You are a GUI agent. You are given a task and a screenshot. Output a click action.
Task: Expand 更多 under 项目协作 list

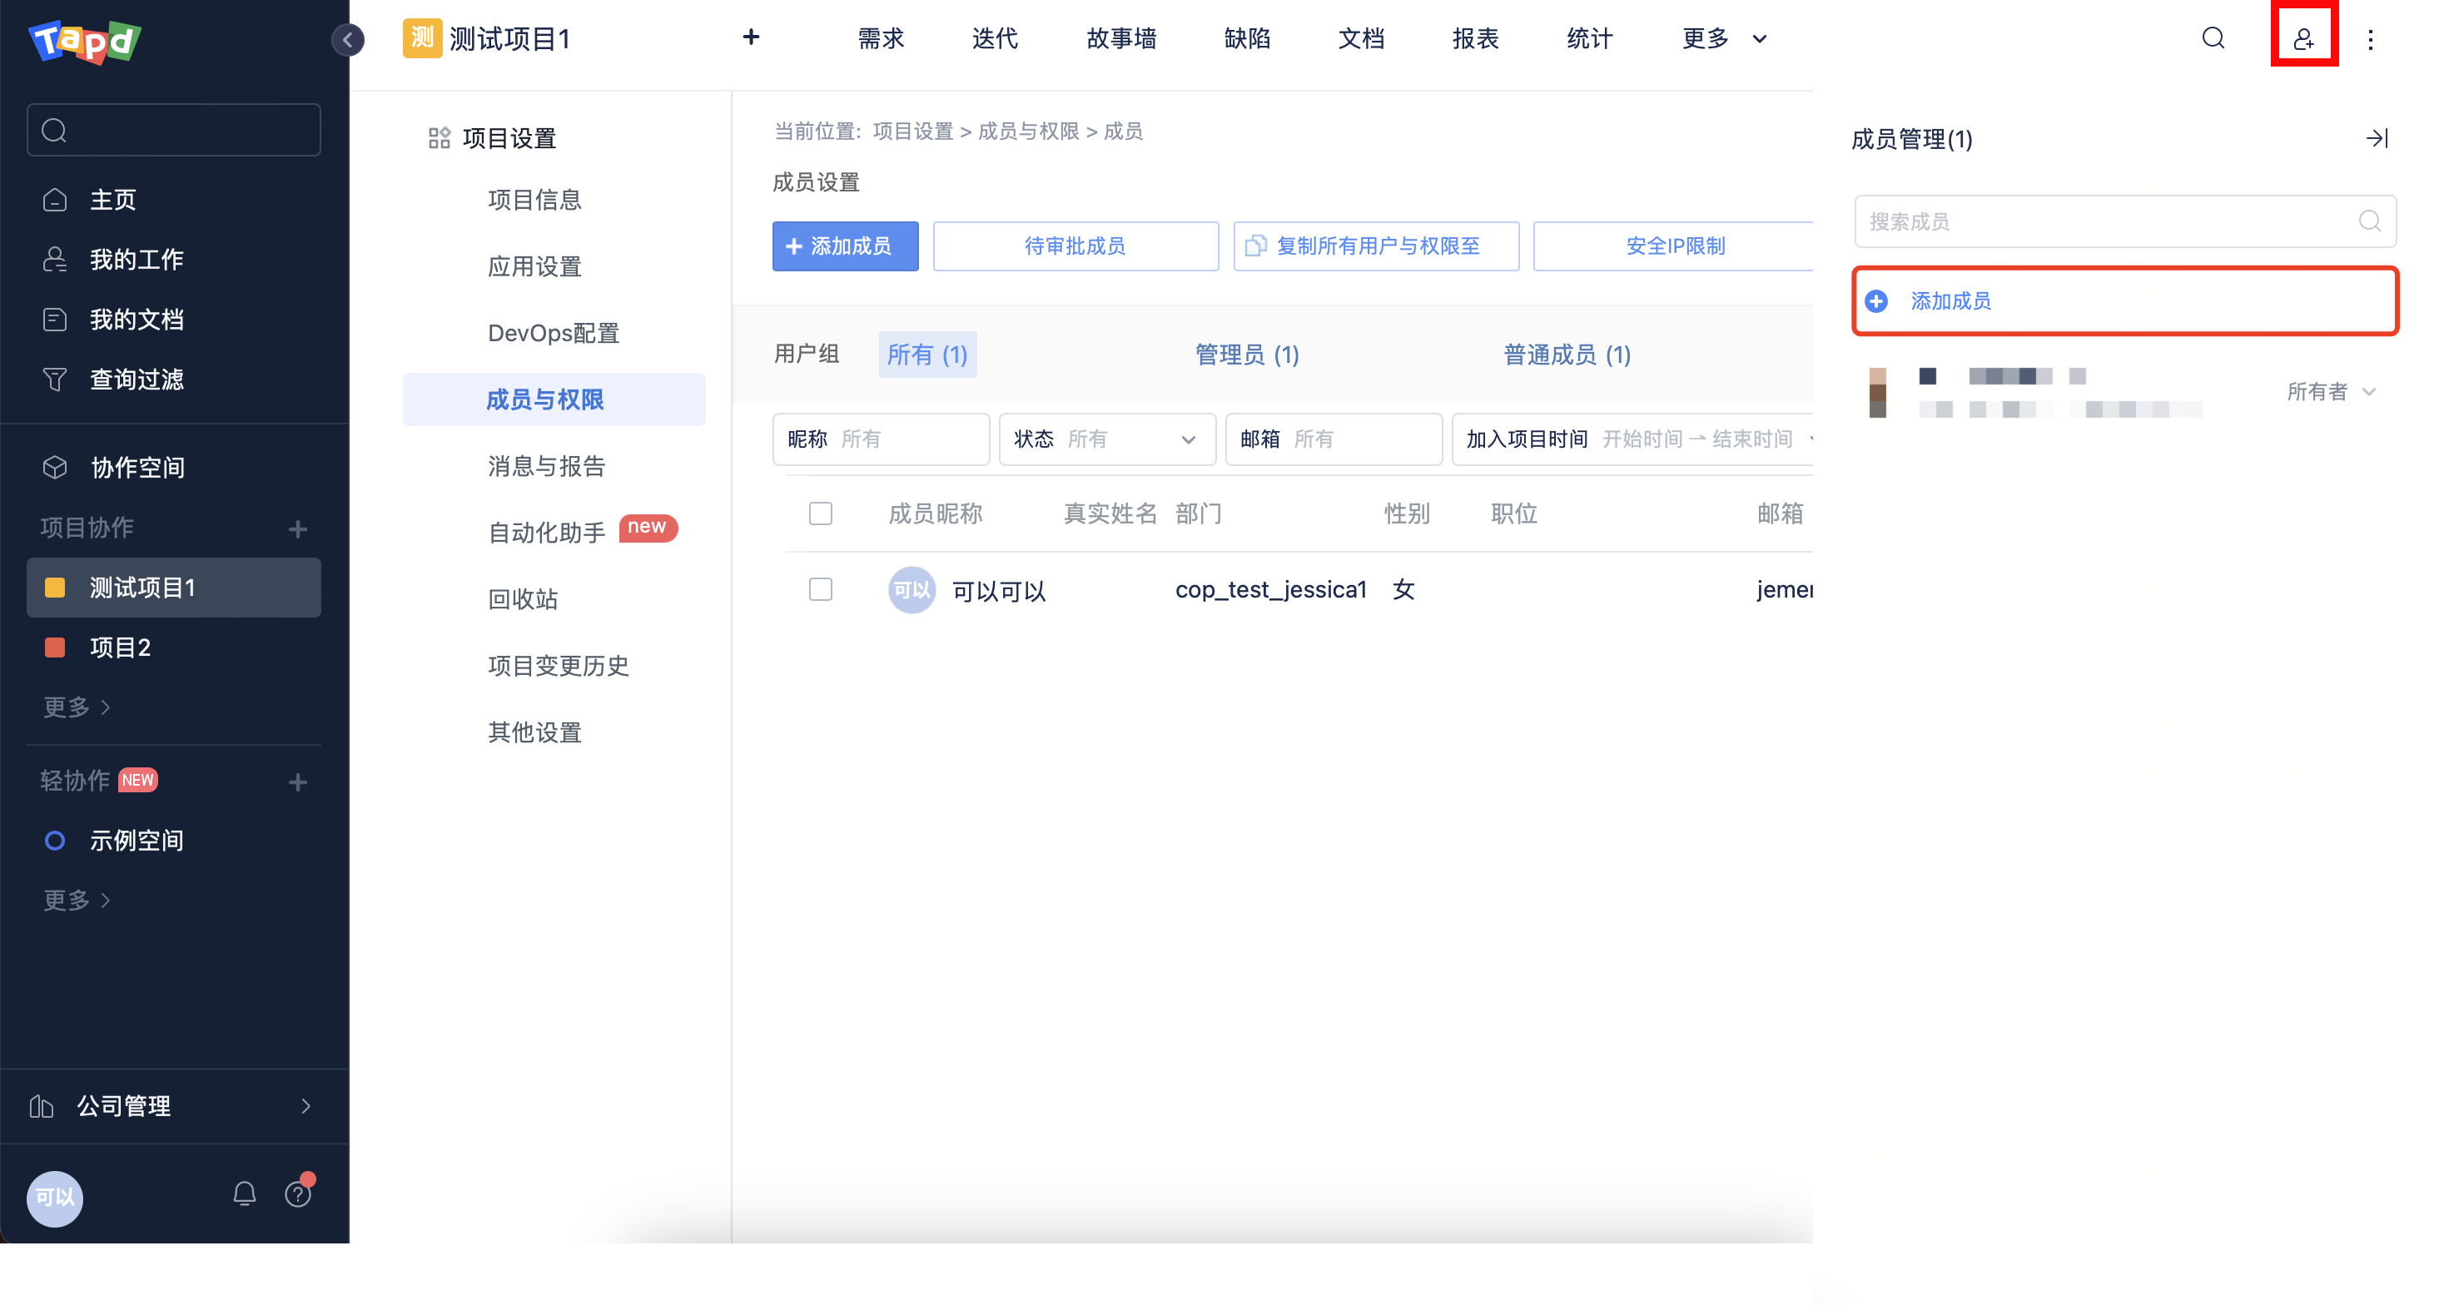pyautogui.click(x=77, y=707)
